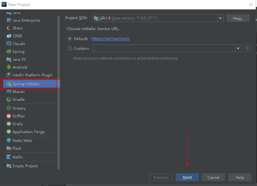This screenshot has width=257, height=186.
Task: Open the https://start.spring.io link
Action: (110, 39)
